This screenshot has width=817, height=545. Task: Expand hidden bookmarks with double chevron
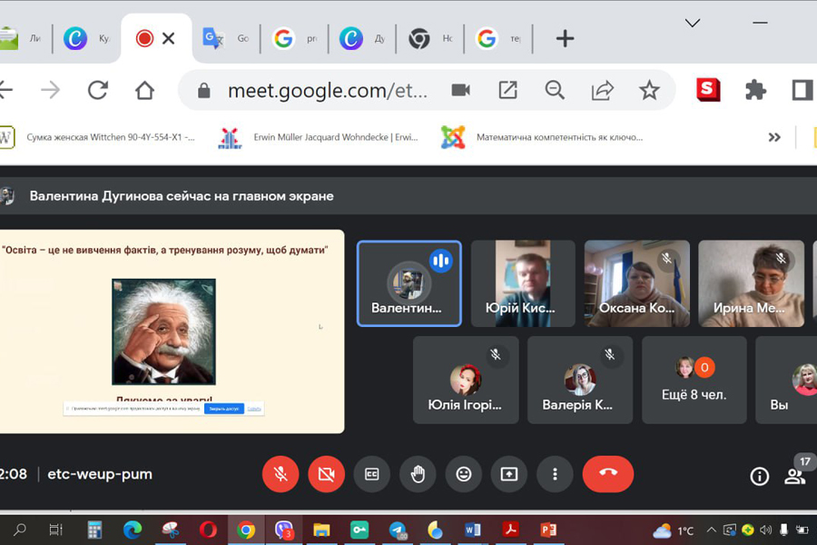click(x=775, y=137)
